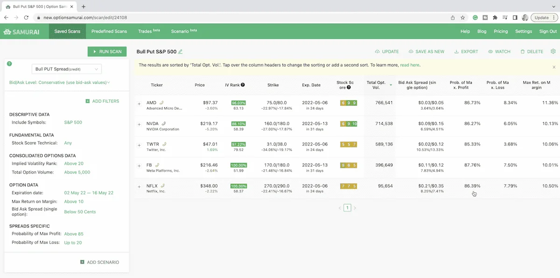The height and width of the screenshot is (278, 560).
Task: Open the Pricing page
Action: point(501,32)
